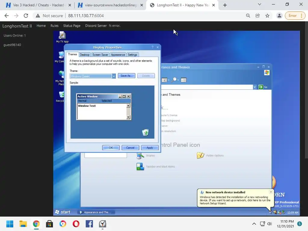Screen dimensions: 308x231
Task: Click the share page icon in Chrome
Action: [x=257, y=16]
